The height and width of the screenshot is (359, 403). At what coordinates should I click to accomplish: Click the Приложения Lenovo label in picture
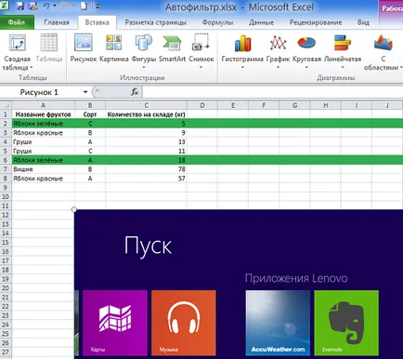tap(296, 278)
